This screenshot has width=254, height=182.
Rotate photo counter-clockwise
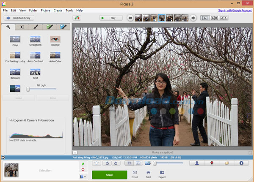coord(107,163)
